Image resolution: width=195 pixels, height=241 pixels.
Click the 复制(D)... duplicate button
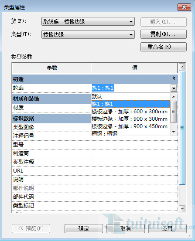click(164, 34)
